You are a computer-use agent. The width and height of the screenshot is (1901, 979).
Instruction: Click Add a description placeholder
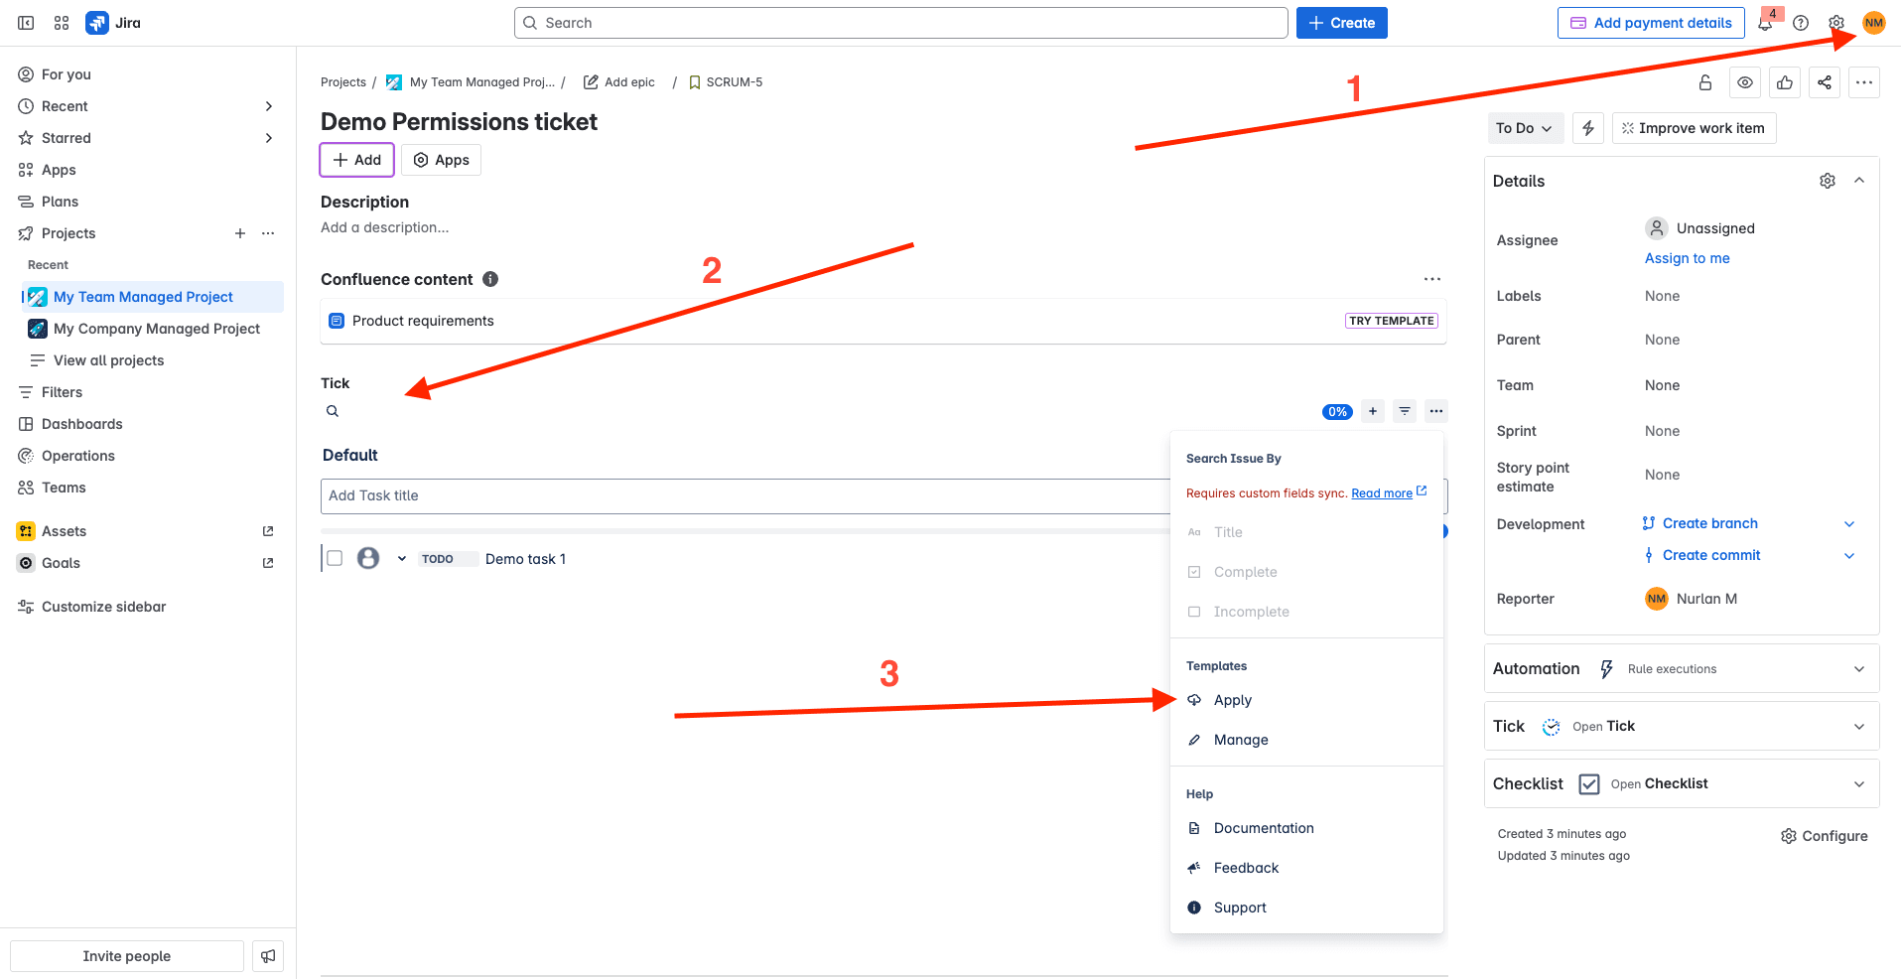385,227
